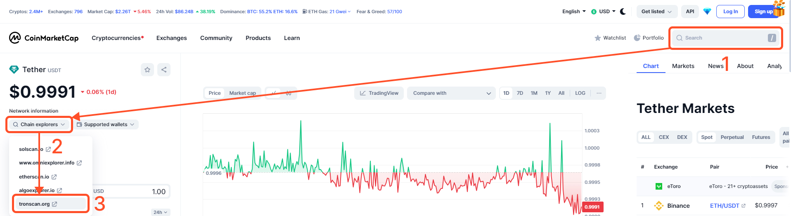Switch to News tab
Screen dimensions: 791x216
coord(716,66)
